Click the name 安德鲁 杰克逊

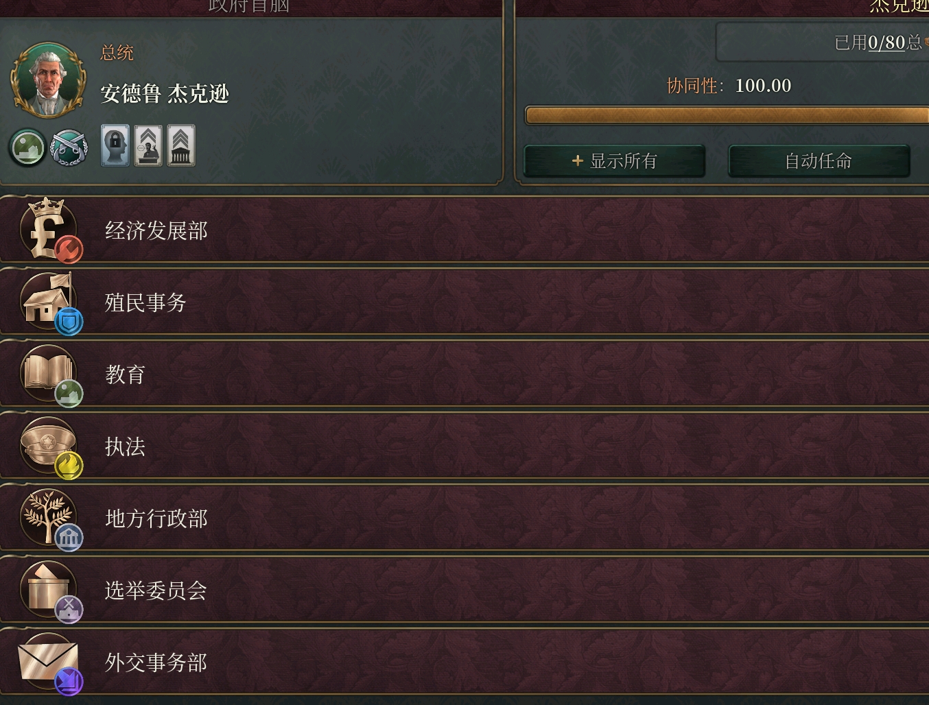[x=165, y=93]
